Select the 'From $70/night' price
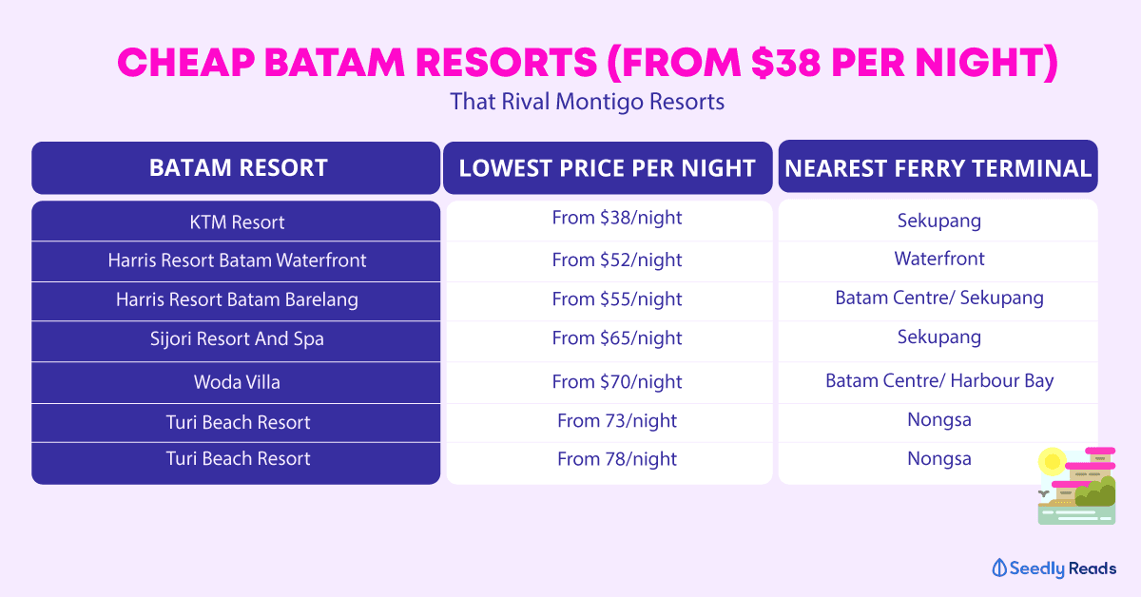Screen dimensions: 1141x597 (x=617, y=382)
